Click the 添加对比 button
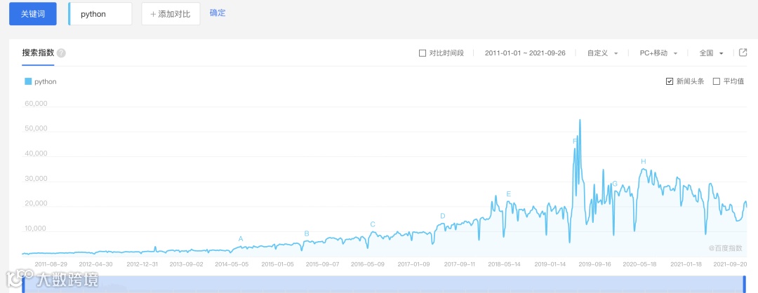 [x=171, y=14]
